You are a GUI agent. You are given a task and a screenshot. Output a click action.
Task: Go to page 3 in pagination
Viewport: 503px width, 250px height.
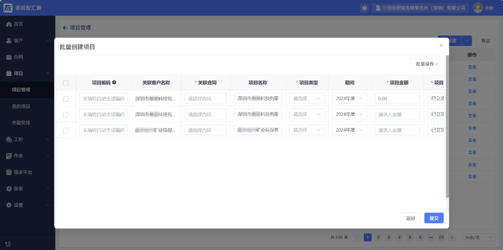click(389, 237)
